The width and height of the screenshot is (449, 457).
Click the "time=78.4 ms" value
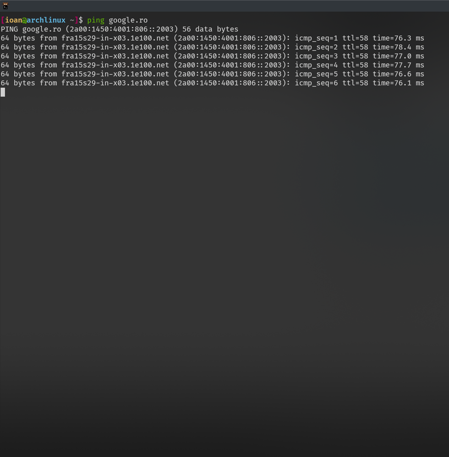[398, 47]
